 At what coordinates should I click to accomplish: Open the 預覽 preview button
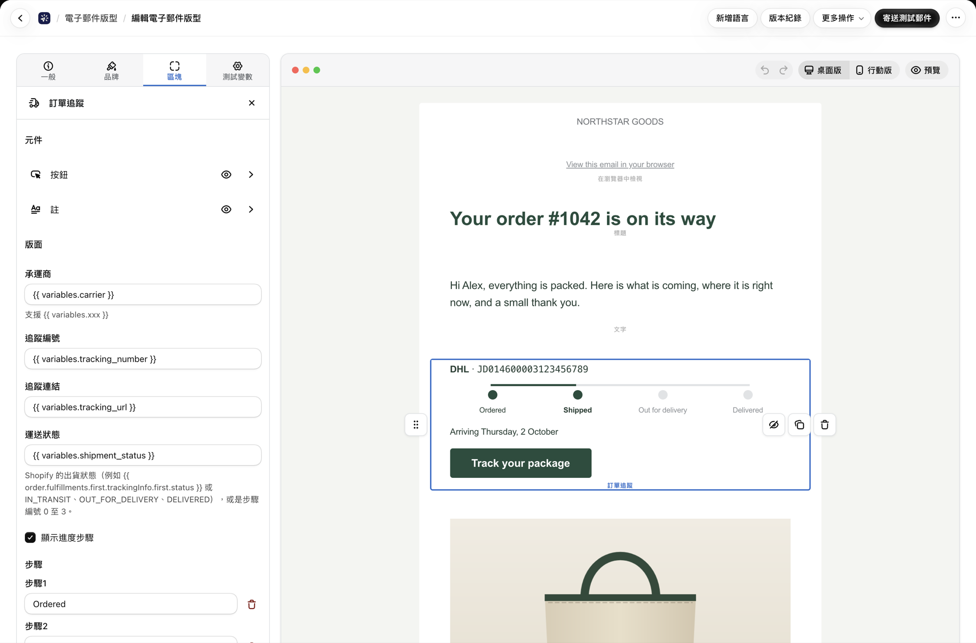(926, 70)
